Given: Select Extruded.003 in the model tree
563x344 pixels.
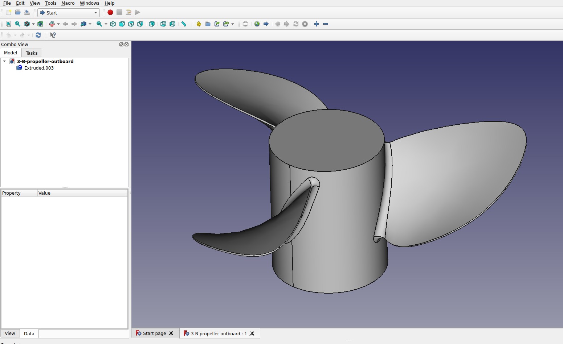Looking at the screenshot, I should click(x=39, y=68).
